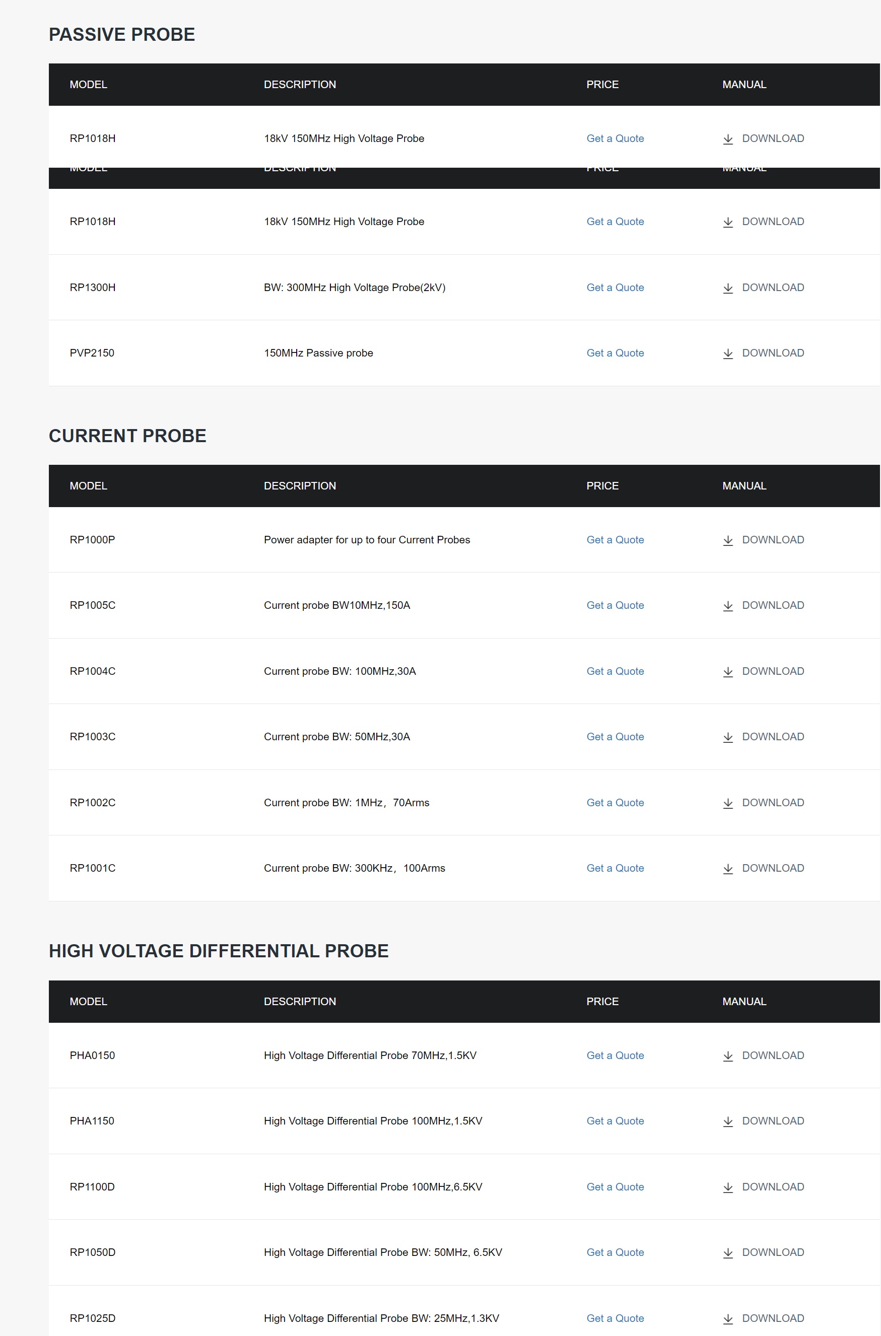Viewport: 881px width, 1336px height.
Task: Open DOWNLOAD link for PHA1150 manual
Action: pyautogui.click(x=773, y=1121)
